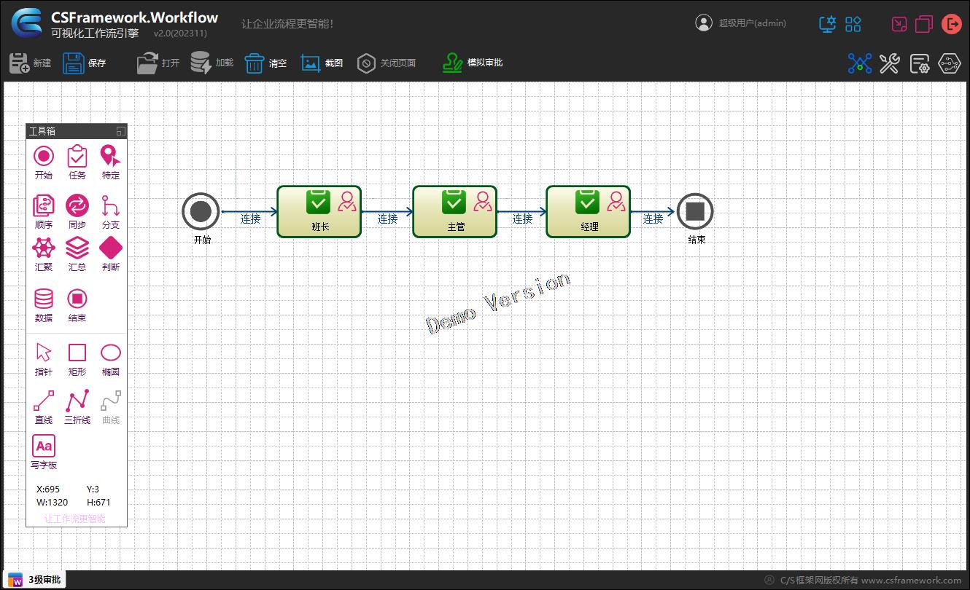This screenshot has height=590, width=970.
Task: Take a canvas screenshot with 截图
Action: (322, 63)
